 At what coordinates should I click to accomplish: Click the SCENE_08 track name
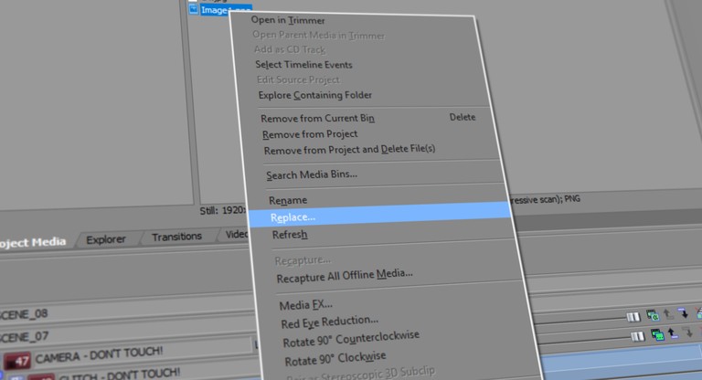click(24, 314)
